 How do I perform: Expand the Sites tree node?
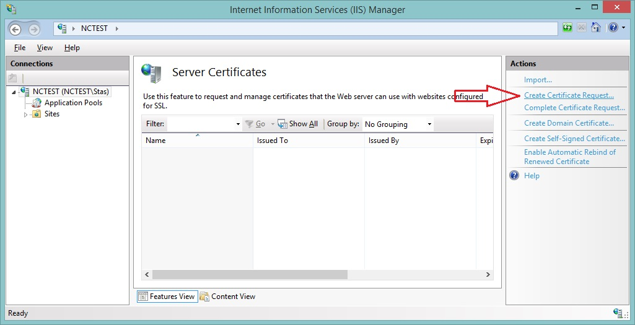pos(26,115)
